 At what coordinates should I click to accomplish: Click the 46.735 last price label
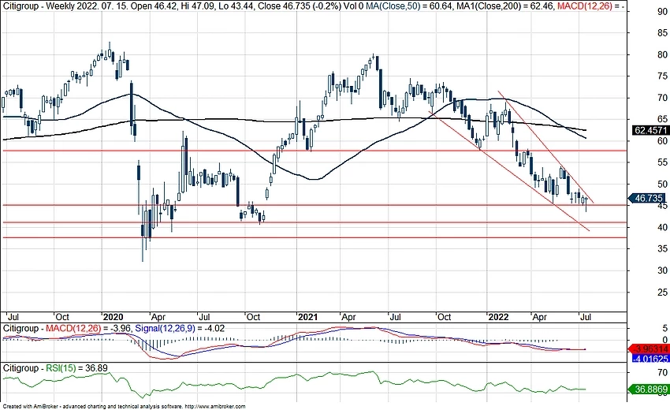point(648,198)
